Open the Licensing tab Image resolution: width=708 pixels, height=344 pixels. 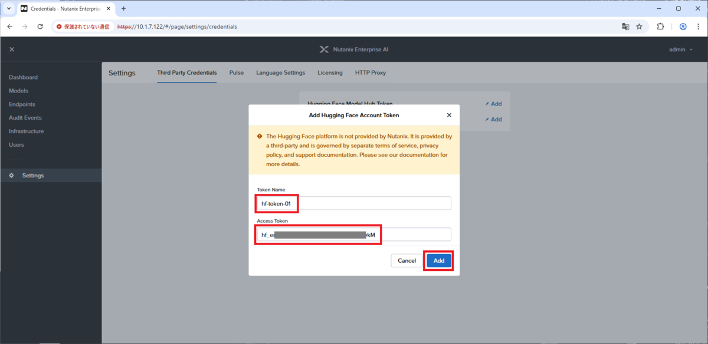[330, 73]
